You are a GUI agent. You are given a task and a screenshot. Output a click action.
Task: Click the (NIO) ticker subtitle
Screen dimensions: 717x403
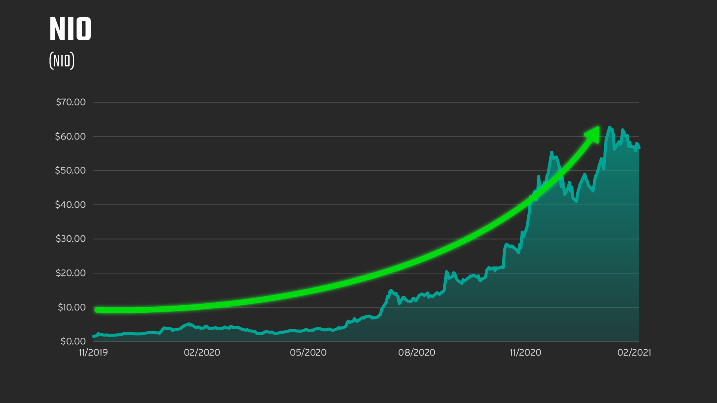pos(62,61)
